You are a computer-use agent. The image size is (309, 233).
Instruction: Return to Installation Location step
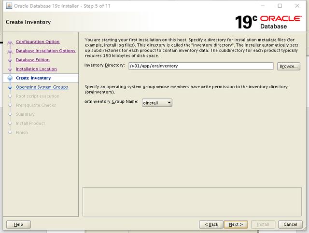[36, 69]
